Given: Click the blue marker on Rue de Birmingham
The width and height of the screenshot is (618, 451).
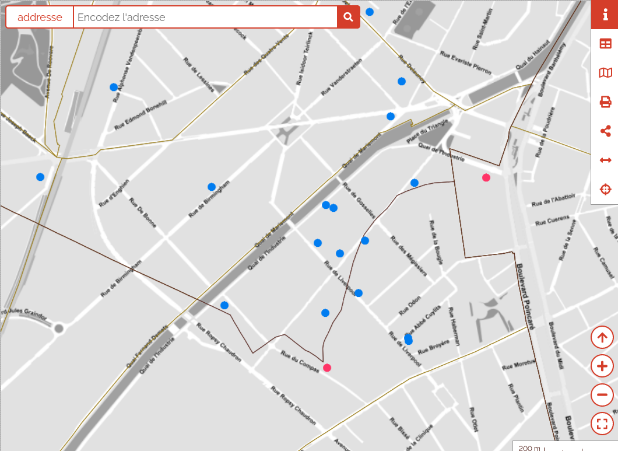Looking at the screenshot, I should tap(212, 187).
